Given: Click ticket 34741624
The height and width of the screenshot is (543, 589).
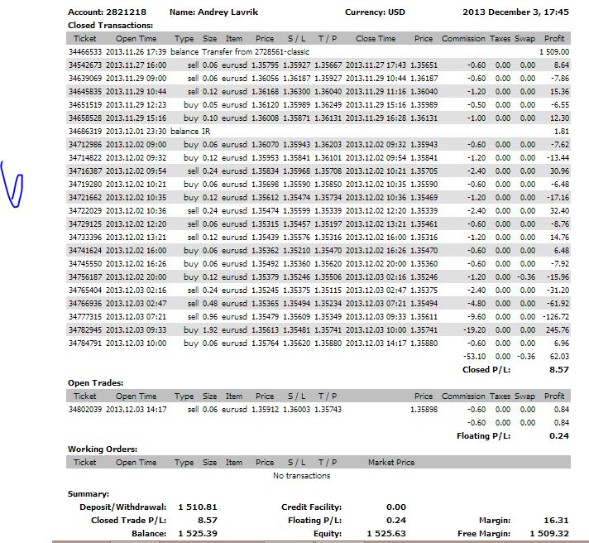Looking at the screenshot, I should (x=85, y=251).
